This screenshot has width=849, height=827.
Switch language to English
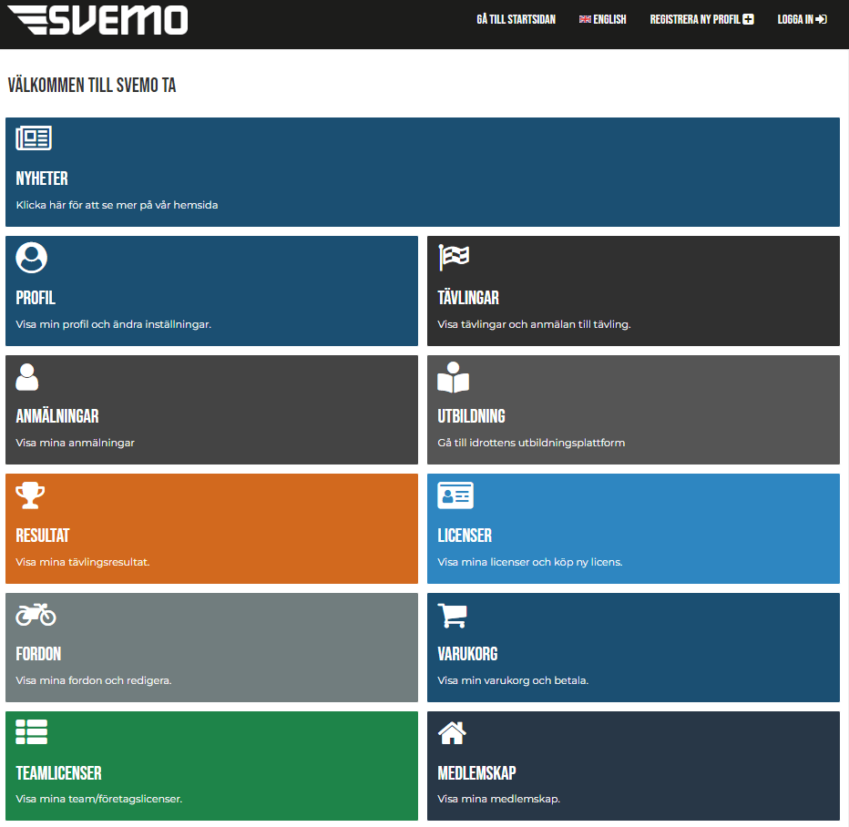pyautogui.click(x=603, y=19)
